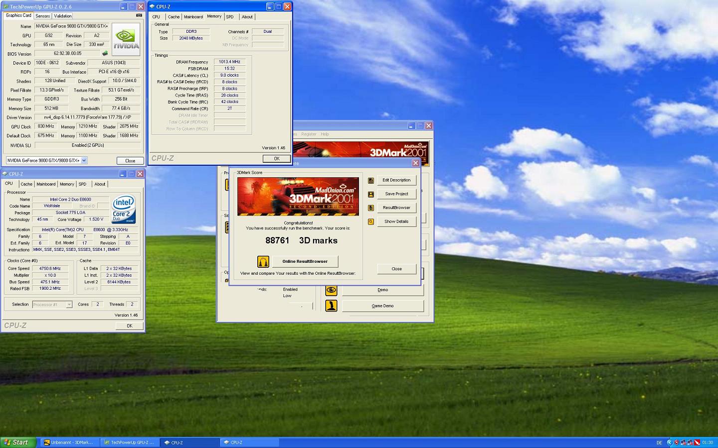
Task: Click the BIOS Version value 62.92.3B.00.05
Action: [x=68, y=53]
